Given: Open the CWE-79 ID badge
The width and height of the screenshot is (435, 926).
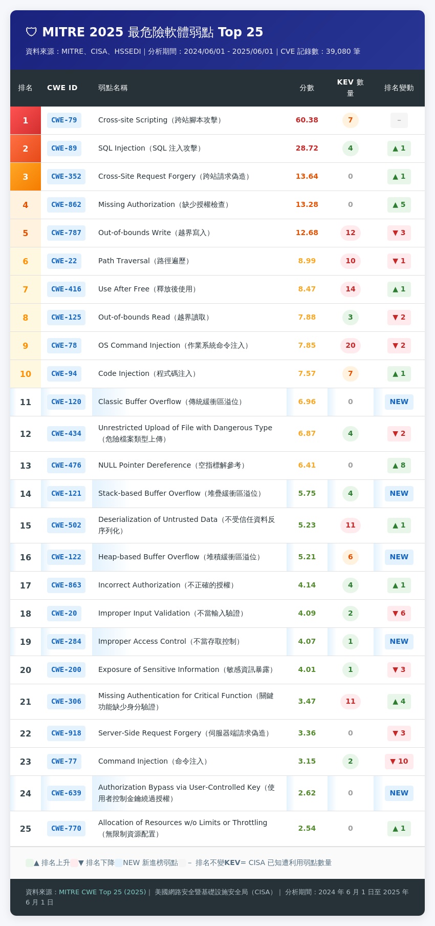Looking at the screenshot, I should click(x=64, y=120).
